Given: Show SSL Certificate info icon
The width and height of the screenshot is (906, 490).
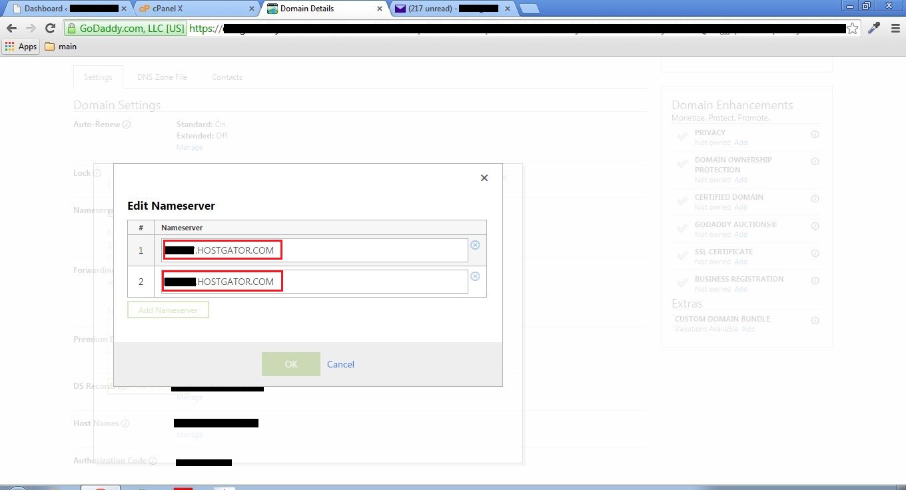Looking at the screenshot, I should point(815,253).
